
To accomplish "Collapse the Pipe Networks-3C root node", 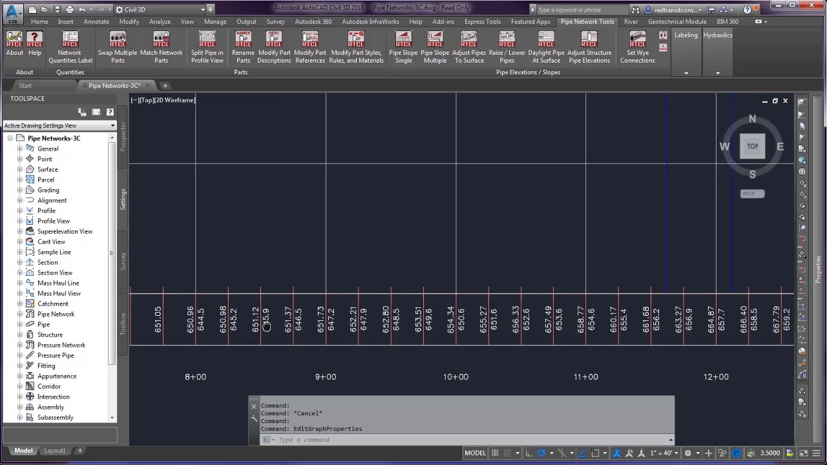I will (x=10, y=138).
